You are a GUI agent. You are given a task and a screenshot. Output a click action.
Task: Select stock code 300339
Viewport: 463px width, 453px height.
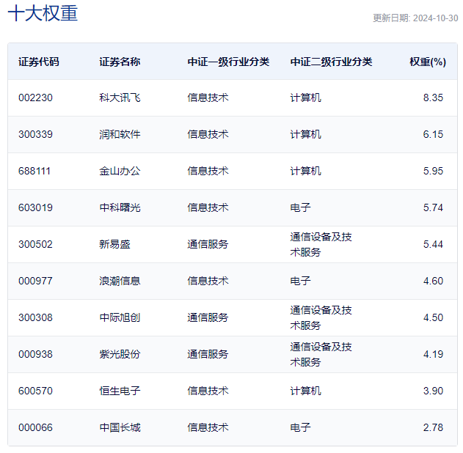35,134
